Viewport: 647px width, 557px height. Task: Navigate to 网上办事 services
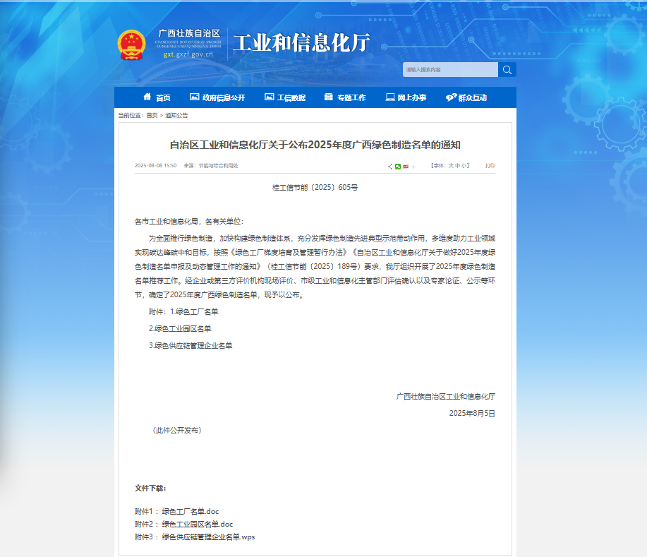pos(406,97)
